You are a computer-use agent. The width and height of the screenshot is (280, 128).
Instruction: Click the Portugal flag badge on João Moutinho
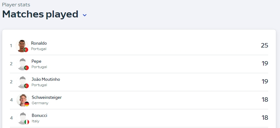click(x=26, y=86)
